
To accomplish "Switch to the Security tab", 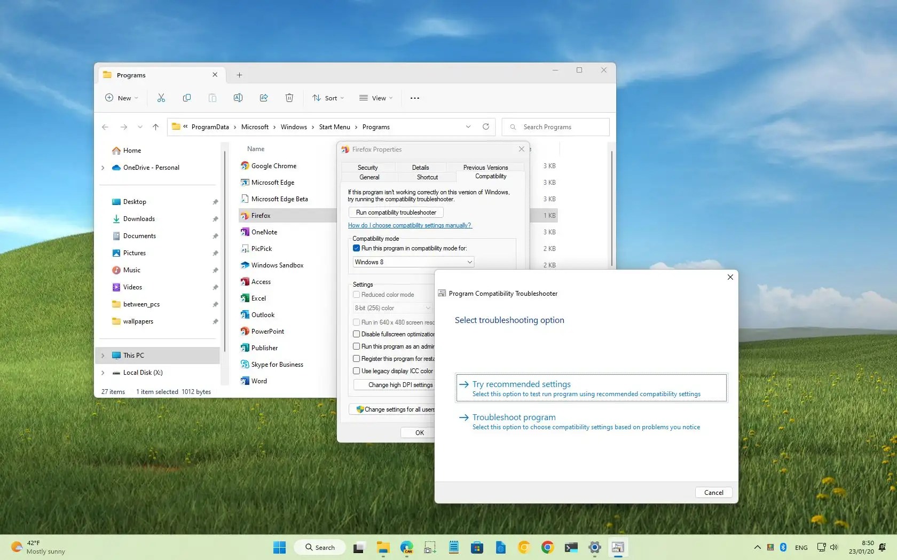I will coord(367,167).
